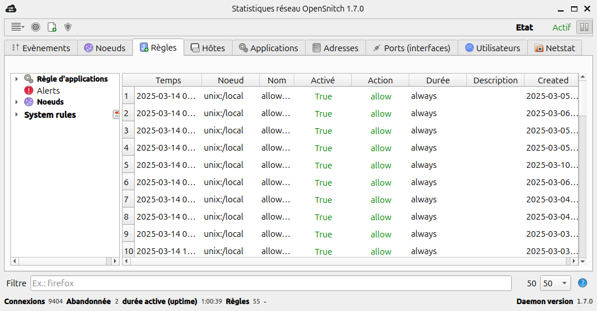Viewport: 597px width, 311px height.
Task: Select row number 5 header
Action: [x=128, y=165]
